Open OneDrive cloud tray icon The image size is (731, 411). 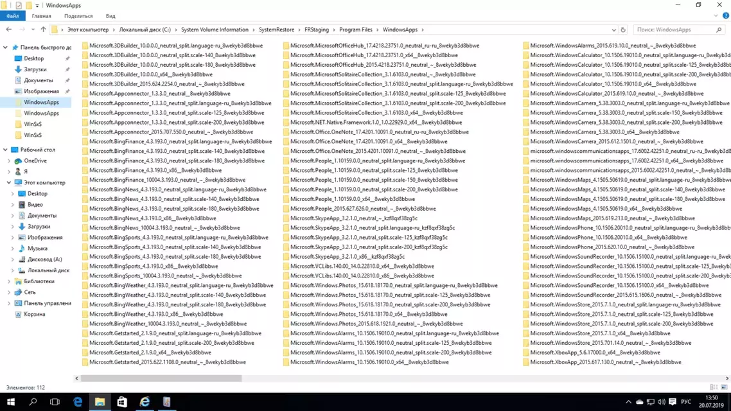[x=640, y=401]
